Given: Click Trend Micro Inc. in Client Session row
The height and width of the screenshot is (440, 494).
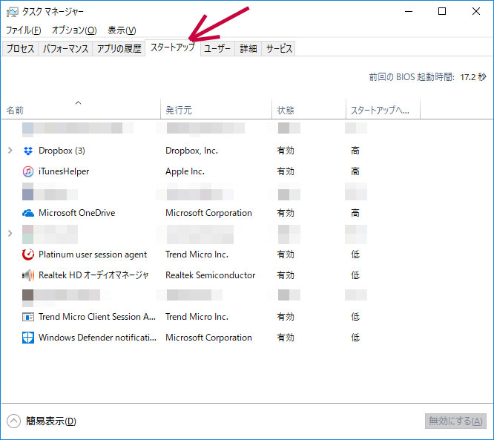Looking at the screenshot, I should 197,317.
